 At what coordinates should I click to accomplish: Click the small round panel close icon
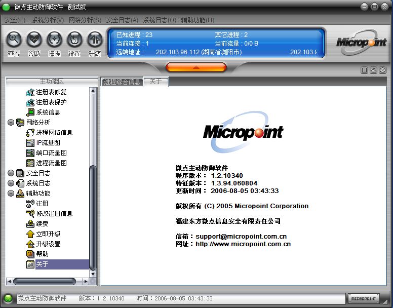coord(382,70)
